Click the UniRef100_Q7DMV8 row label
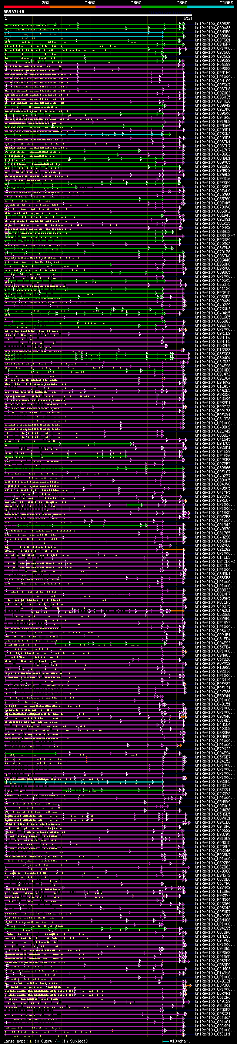 [213, 207]
